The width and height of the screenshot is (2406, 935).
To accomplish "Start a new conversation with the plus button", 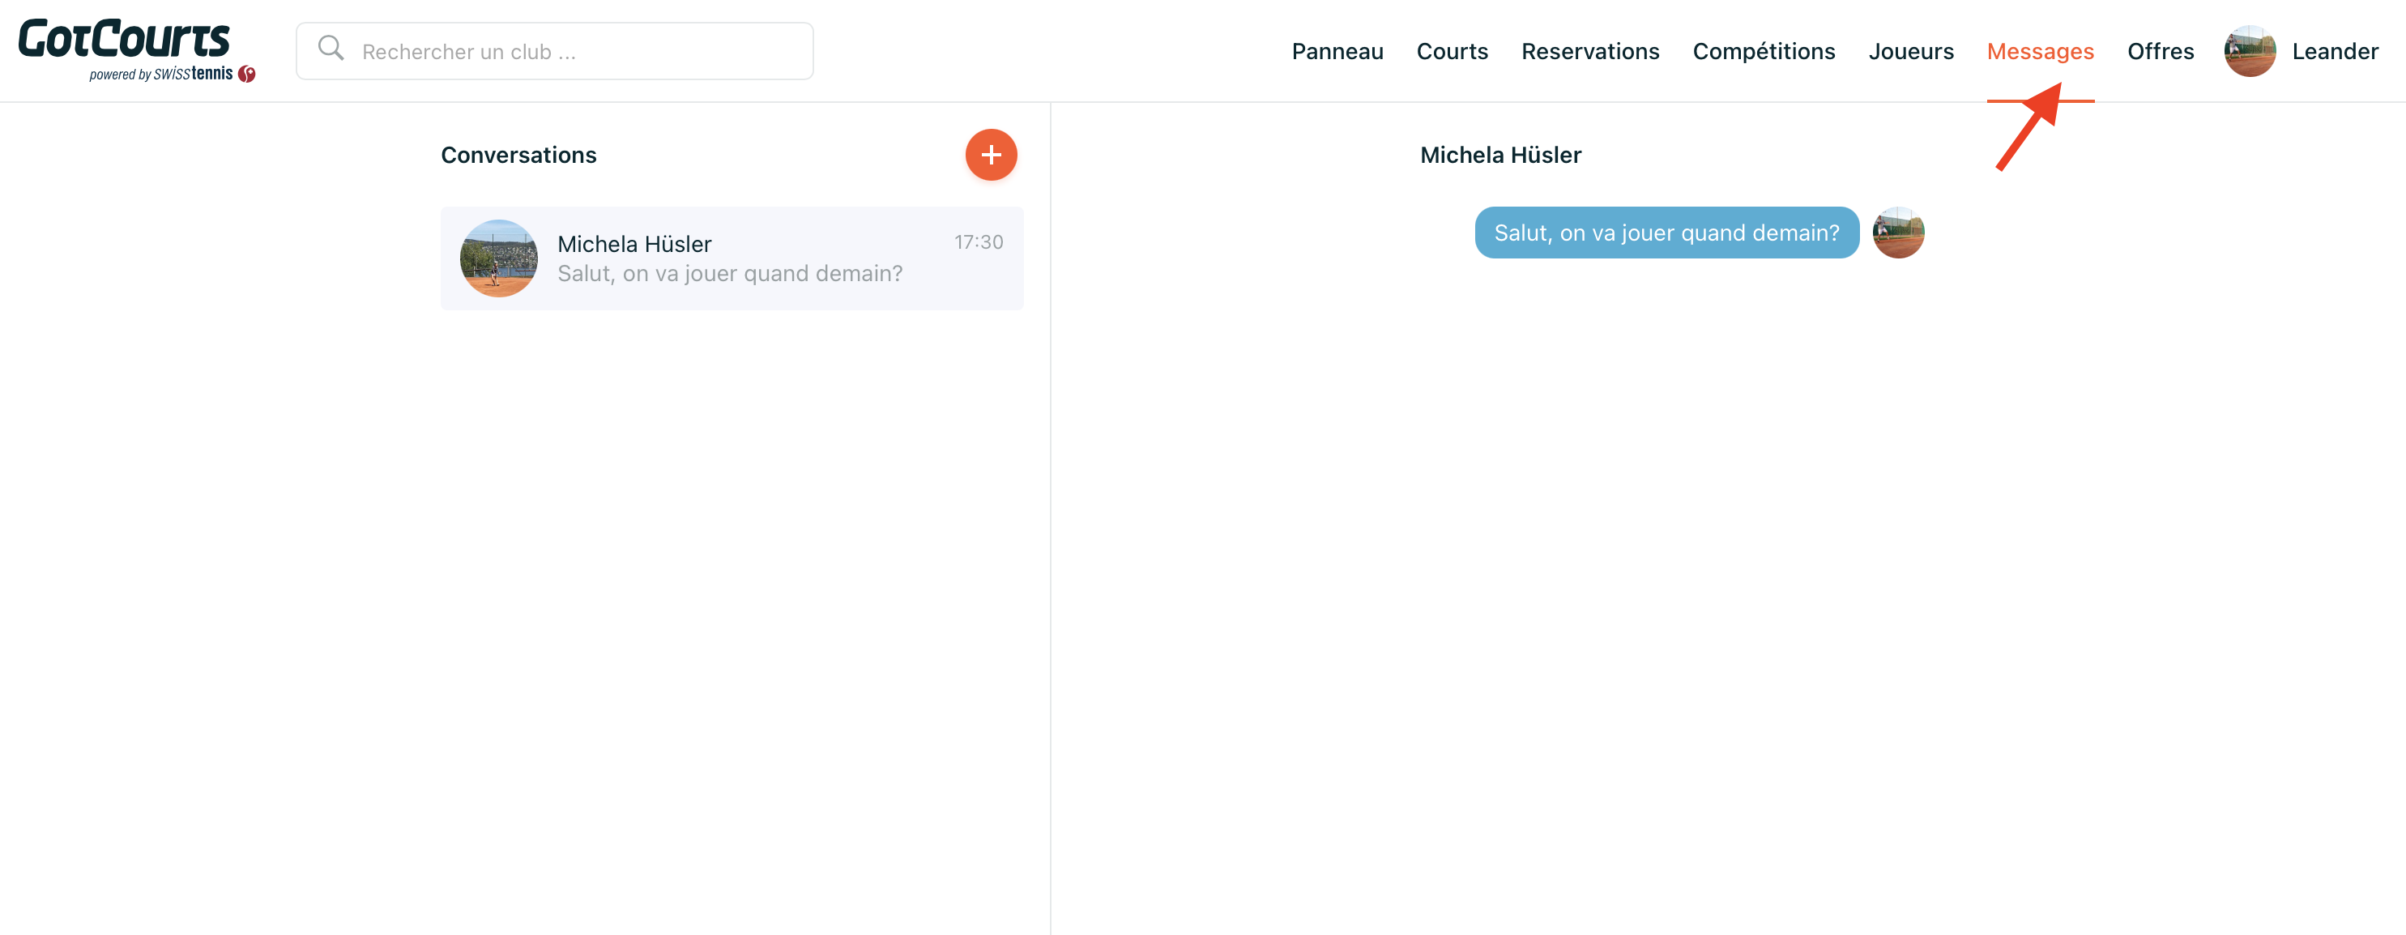I will 991,155.
